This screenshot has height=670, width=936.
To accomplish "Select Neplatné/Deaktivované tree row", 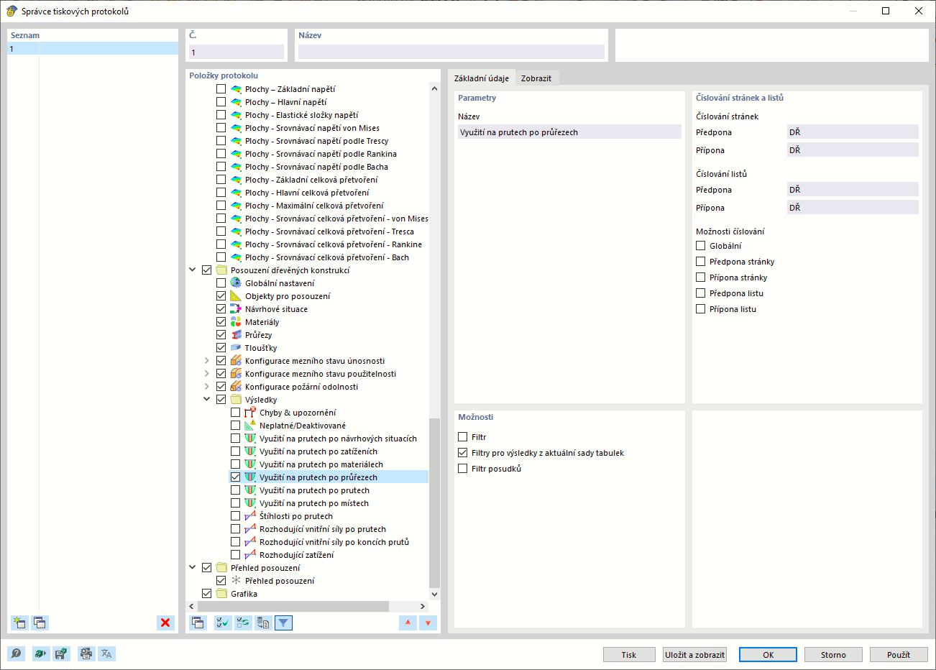I will [303, 426].
